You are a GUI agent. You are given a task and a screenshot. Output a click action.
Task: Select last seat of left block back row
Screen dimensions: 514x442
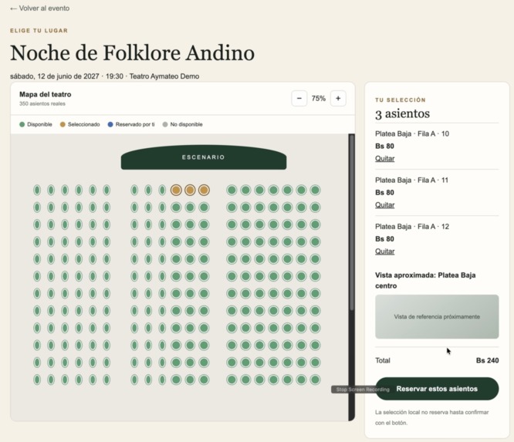pyautogui.click(x=107, y=380)
